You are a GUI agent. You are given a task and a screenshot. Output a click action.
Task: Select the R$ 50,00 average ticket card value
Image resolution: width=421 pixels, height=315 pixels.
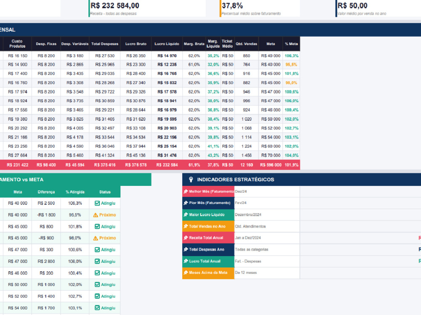point(352,5)
